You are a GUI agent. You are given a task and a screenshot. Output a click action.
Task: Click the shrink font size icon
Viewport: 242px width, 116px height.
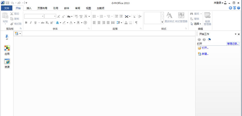[x=63, y=16]
